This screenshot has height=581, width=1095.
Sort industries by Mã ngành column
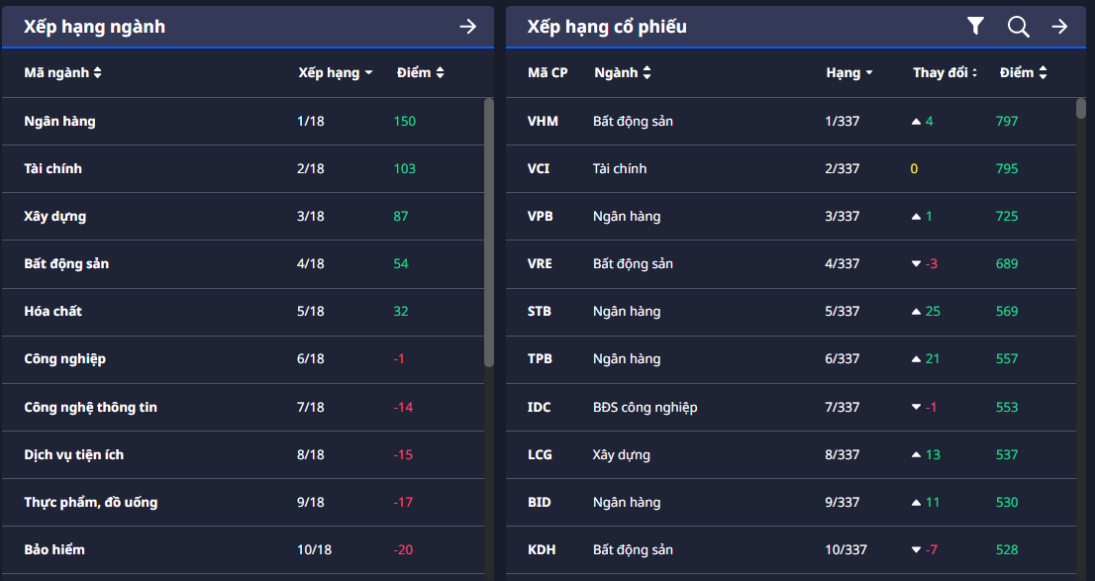[62, 72]
